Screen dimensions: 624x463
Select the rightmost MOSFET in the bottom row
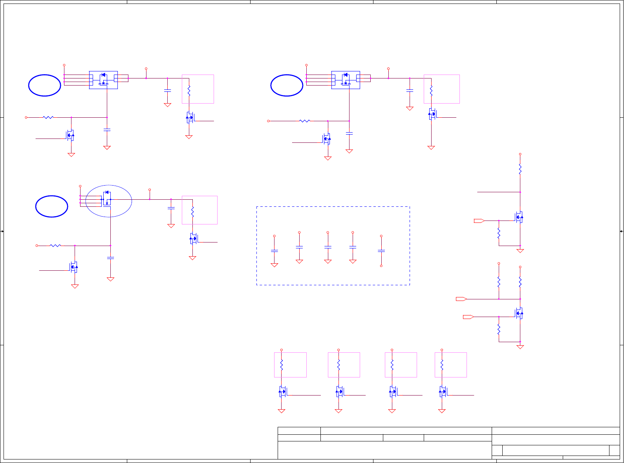[443, 392]
